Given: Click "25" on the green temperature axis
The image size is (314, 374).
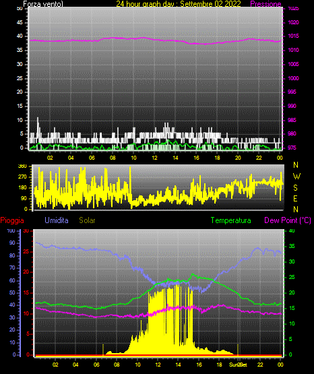Looking at the screenshot, I should point(292,277).
